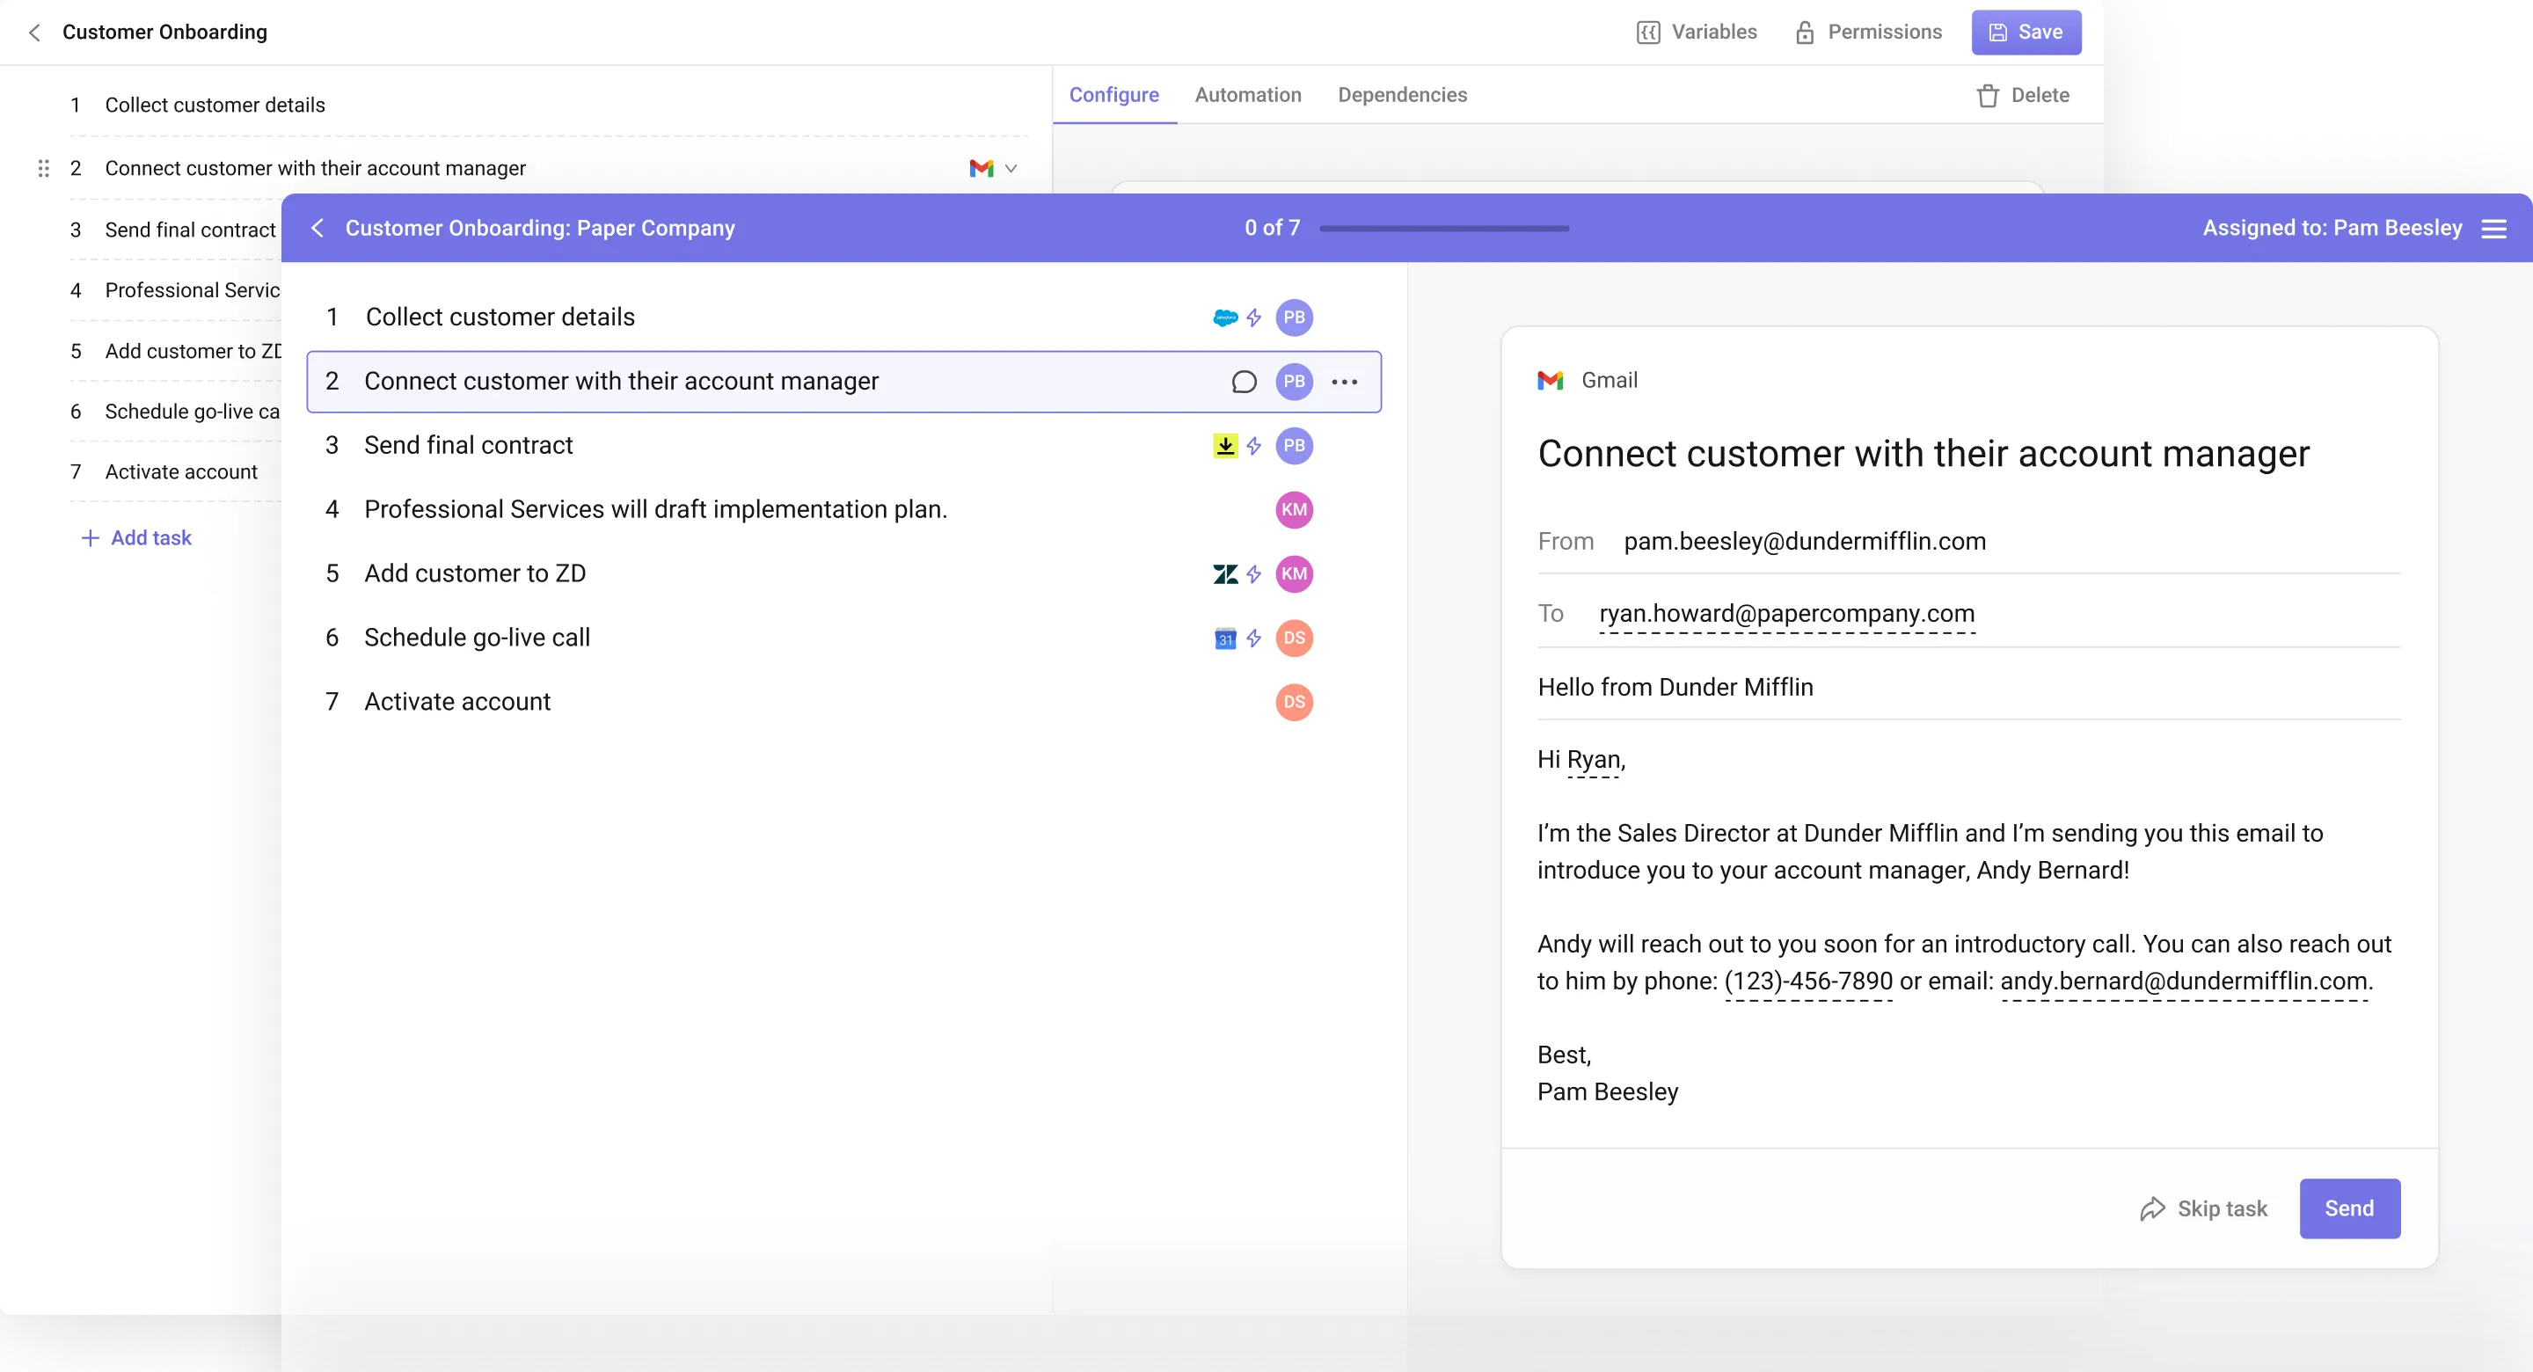Open the Variables panel icon
This screenshot has height=1372, width=2533.
coord(1648,33)
